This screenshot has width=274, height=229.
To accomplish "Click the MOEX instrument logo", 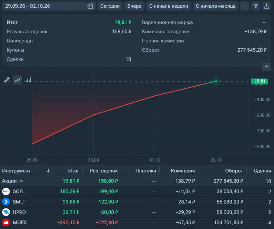I will (x=6, y=222).
